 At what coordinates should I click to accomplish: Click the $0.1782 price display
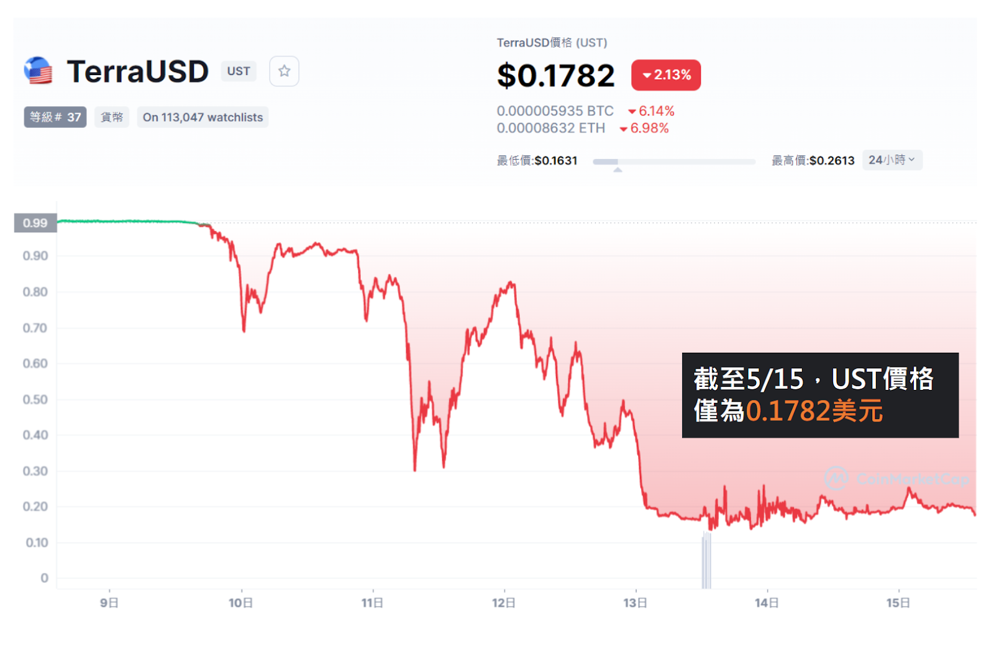[555, 75]
